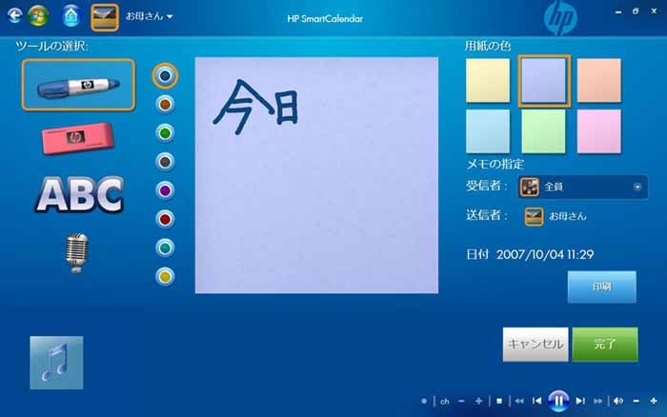This screenshot has height=417, width=667.
Task: Pick the teal ink color
Action: coord(165,248)
